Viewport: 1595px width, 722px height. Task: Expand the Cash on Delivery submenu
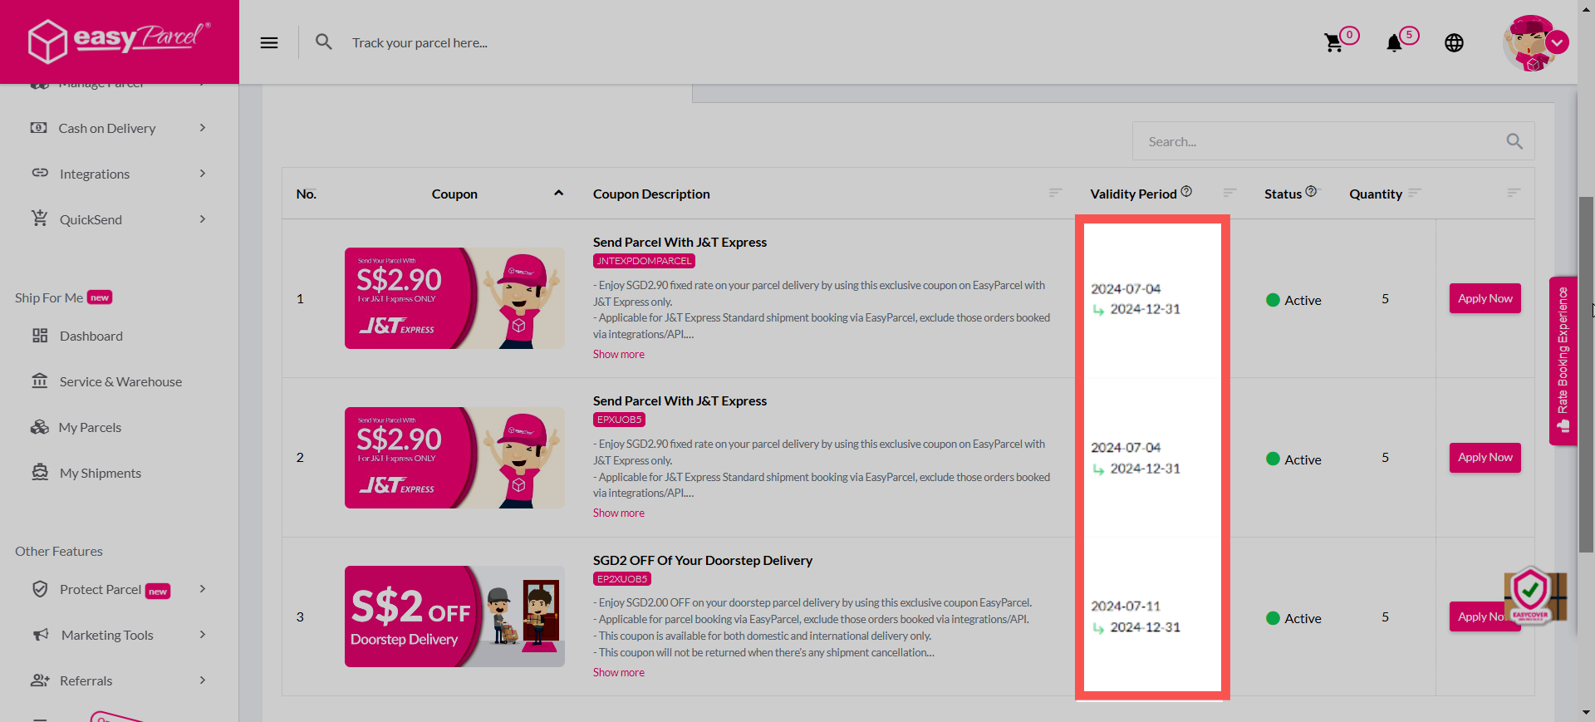203,128
